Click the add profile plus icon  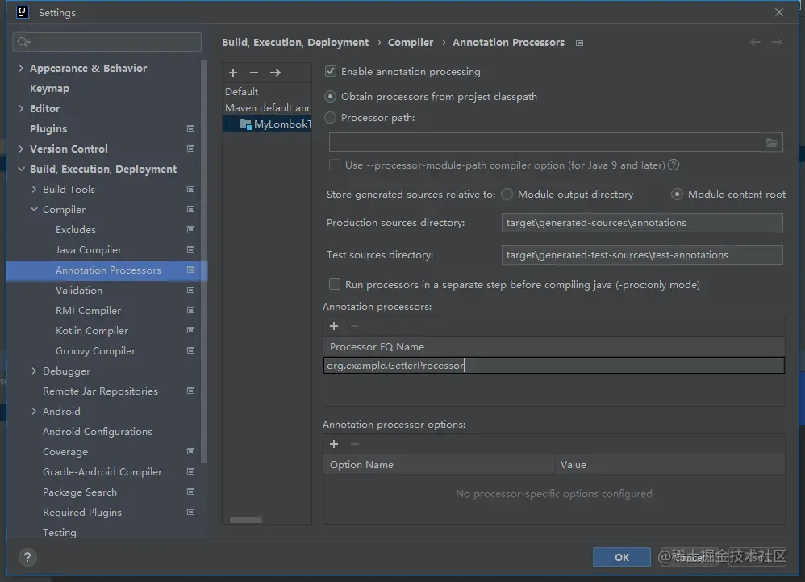coord(233,73)
